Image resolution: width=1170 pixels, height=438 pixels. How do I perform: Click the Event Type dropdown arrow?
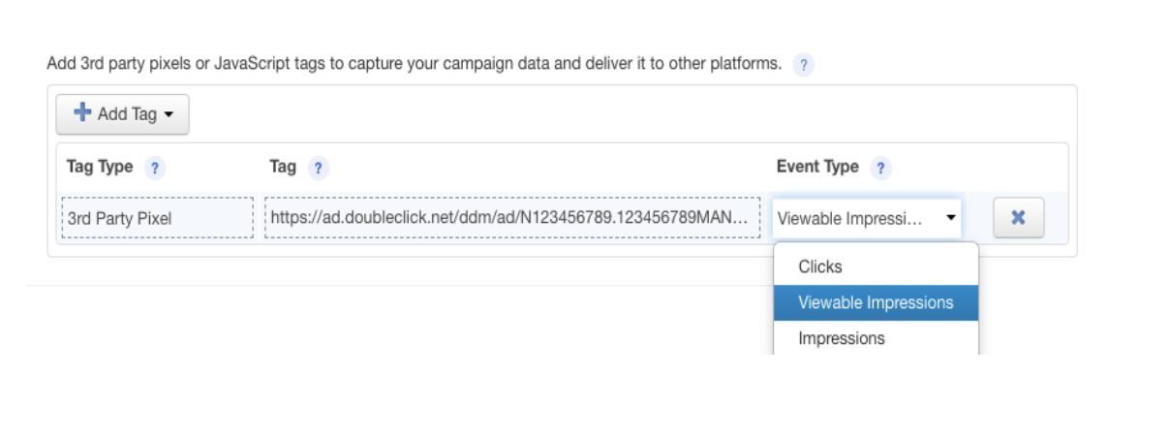click(x=951, y=218)
